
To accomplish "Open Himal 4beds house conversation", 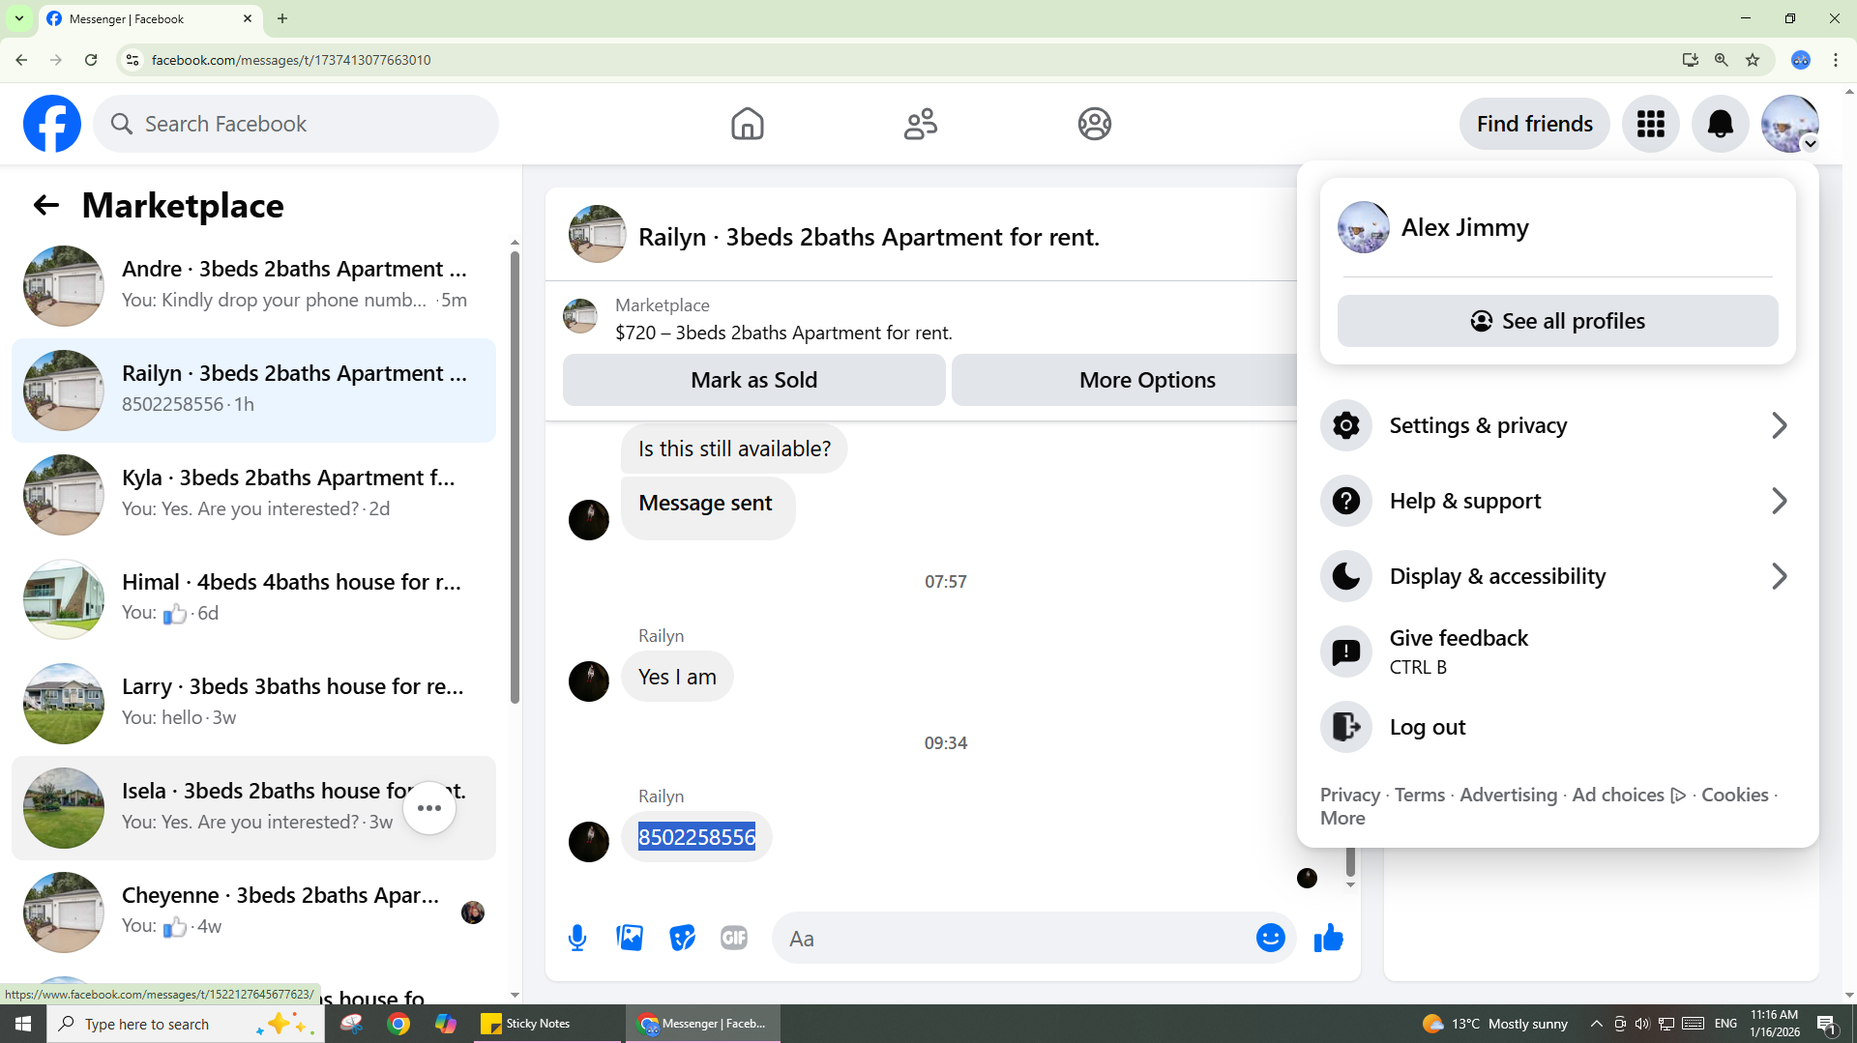I will [x=253, y=599].
